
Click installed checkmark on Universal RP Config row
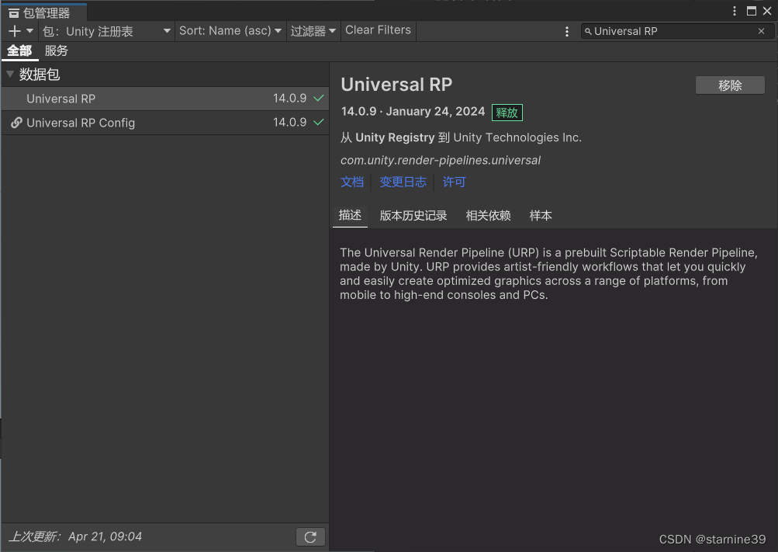(x=319, y=122)
